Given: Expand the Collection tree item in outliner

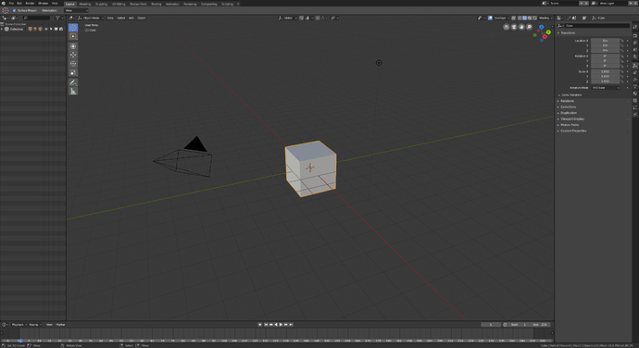Looking at the screenshot, I should pyautogui.click(x=2, y=29).
